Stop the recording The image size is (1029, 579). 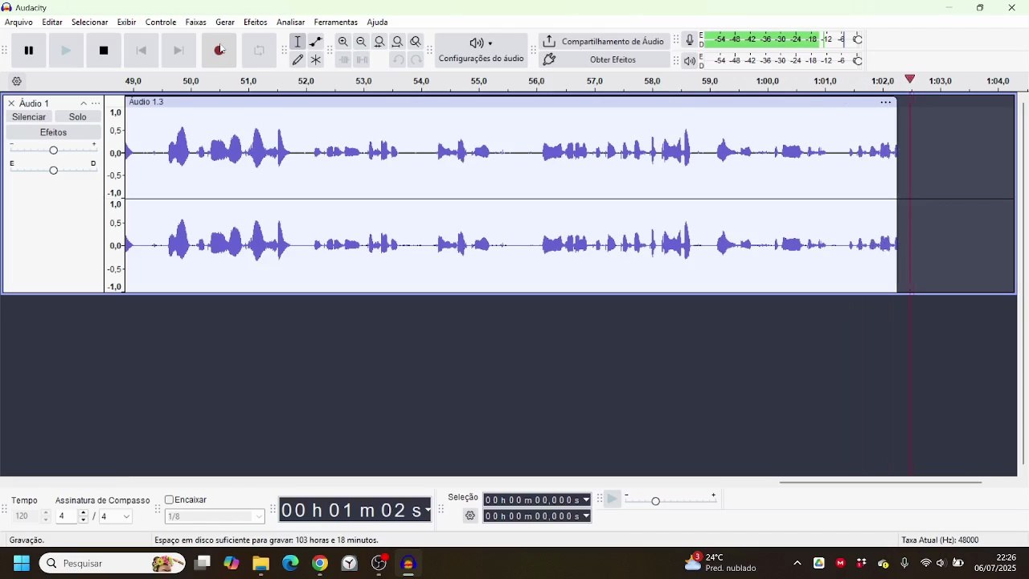104,50
